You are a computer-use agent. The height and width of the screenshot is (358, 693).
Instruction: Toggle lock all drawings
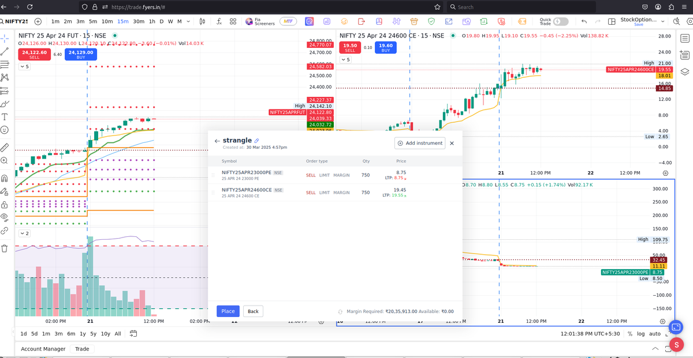tap(5, 205)
